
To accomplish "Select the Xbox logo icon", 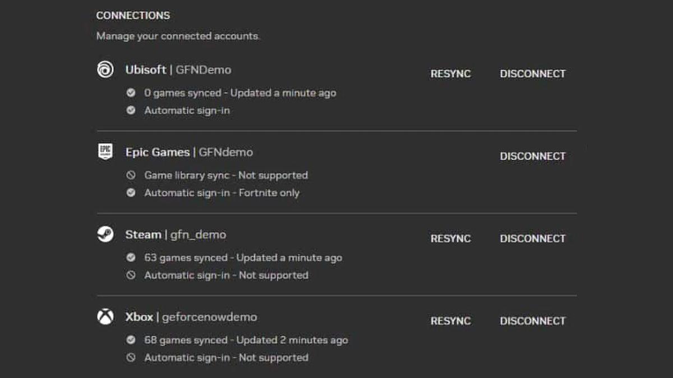I will point(107,317).
